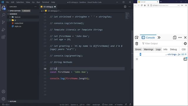Open the Explorer view in activity bar
The height and width of the screenshot is (106, 188).
pos(3,8)
